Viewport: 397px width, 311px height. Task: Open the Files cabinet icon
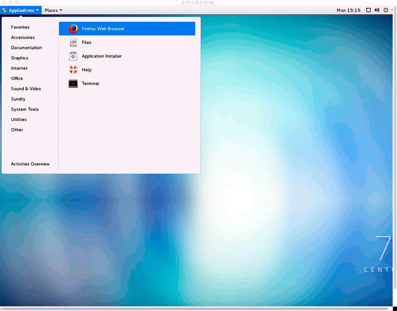click(x=73, y=43)
